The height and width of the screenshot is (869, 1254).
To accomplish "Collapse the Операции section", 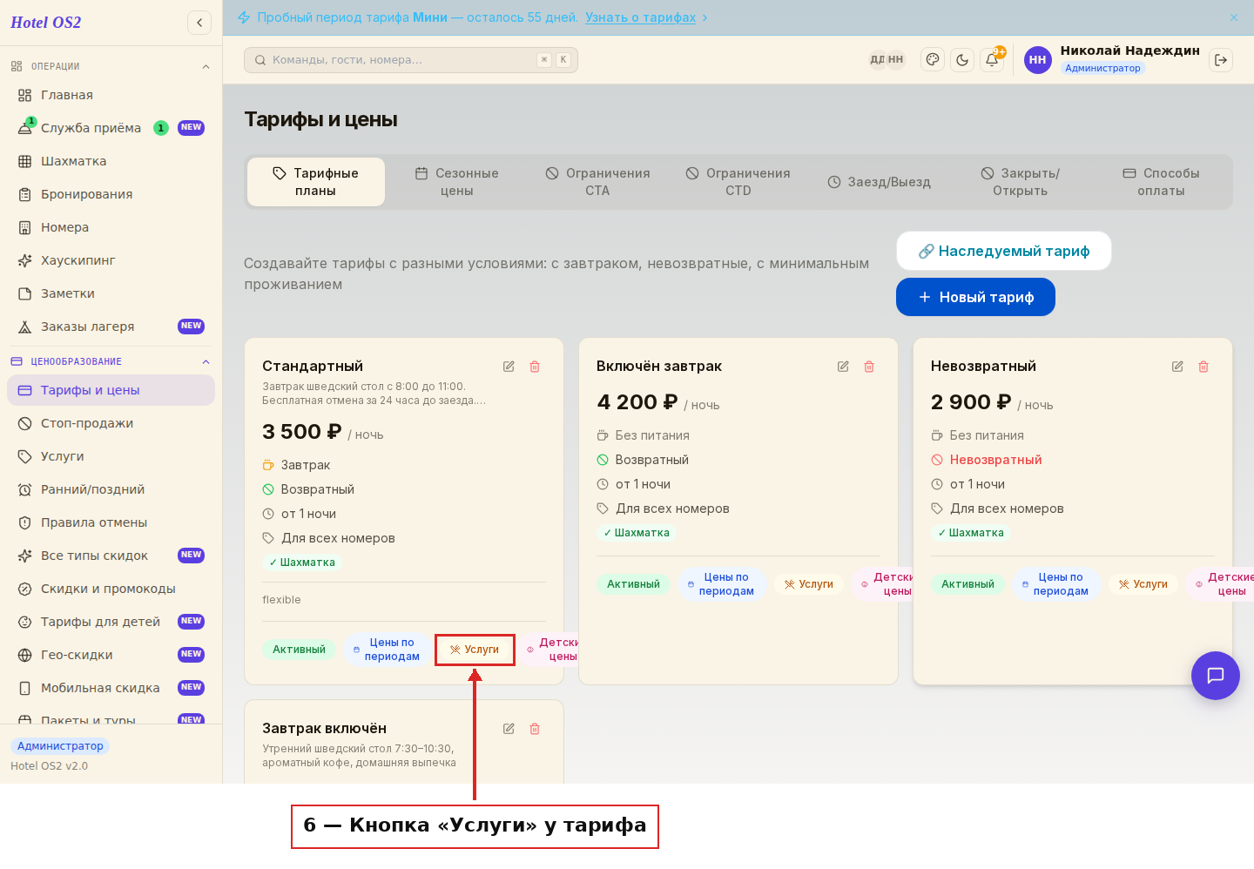I will click(x=206, y=67).
